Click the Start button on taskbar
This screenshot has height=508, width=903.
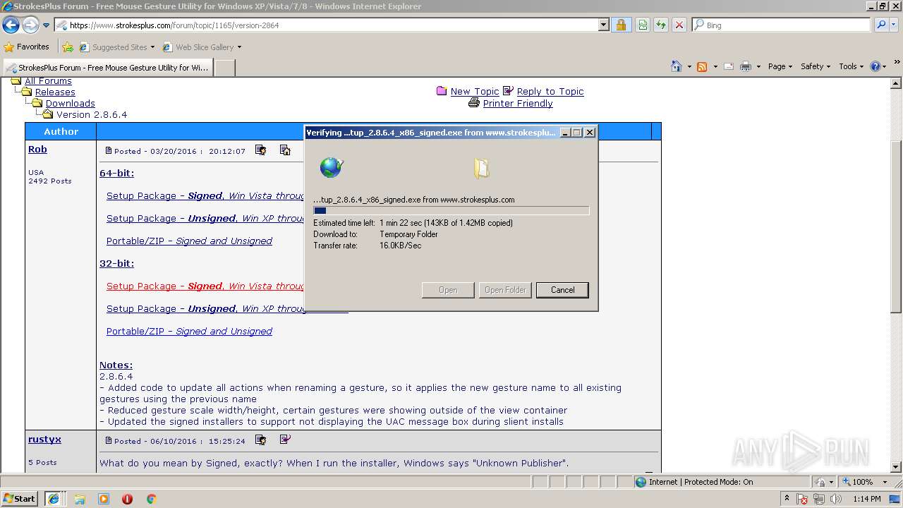pos(20,498)
